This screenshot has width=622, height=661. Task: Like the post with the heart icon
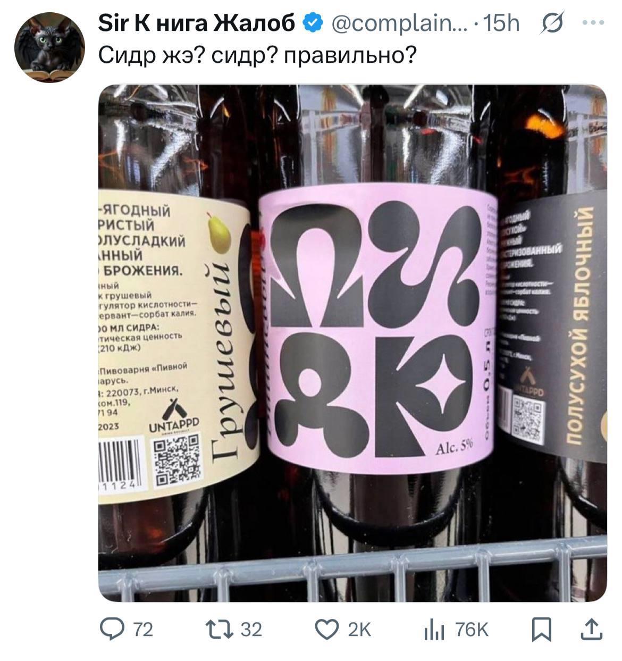click(327, 630)
